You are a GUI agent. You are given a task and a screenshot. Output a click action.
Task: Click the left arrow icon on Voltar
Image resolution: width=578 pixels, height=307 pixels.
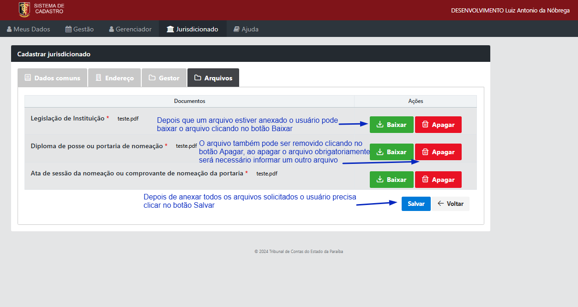441,204
